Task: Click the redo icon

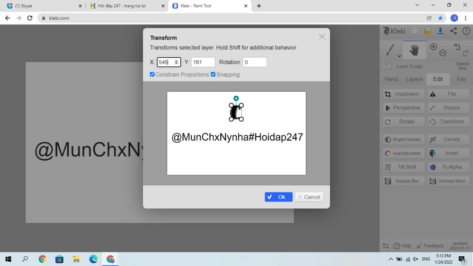Action: click(x=466, y=53)
